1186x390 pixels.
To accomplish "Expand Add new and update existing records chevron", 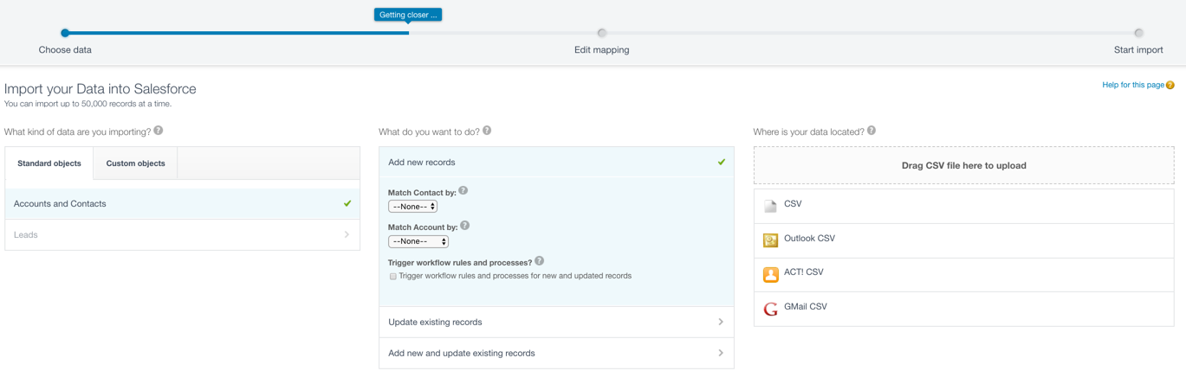I will [x=721, y=353].
